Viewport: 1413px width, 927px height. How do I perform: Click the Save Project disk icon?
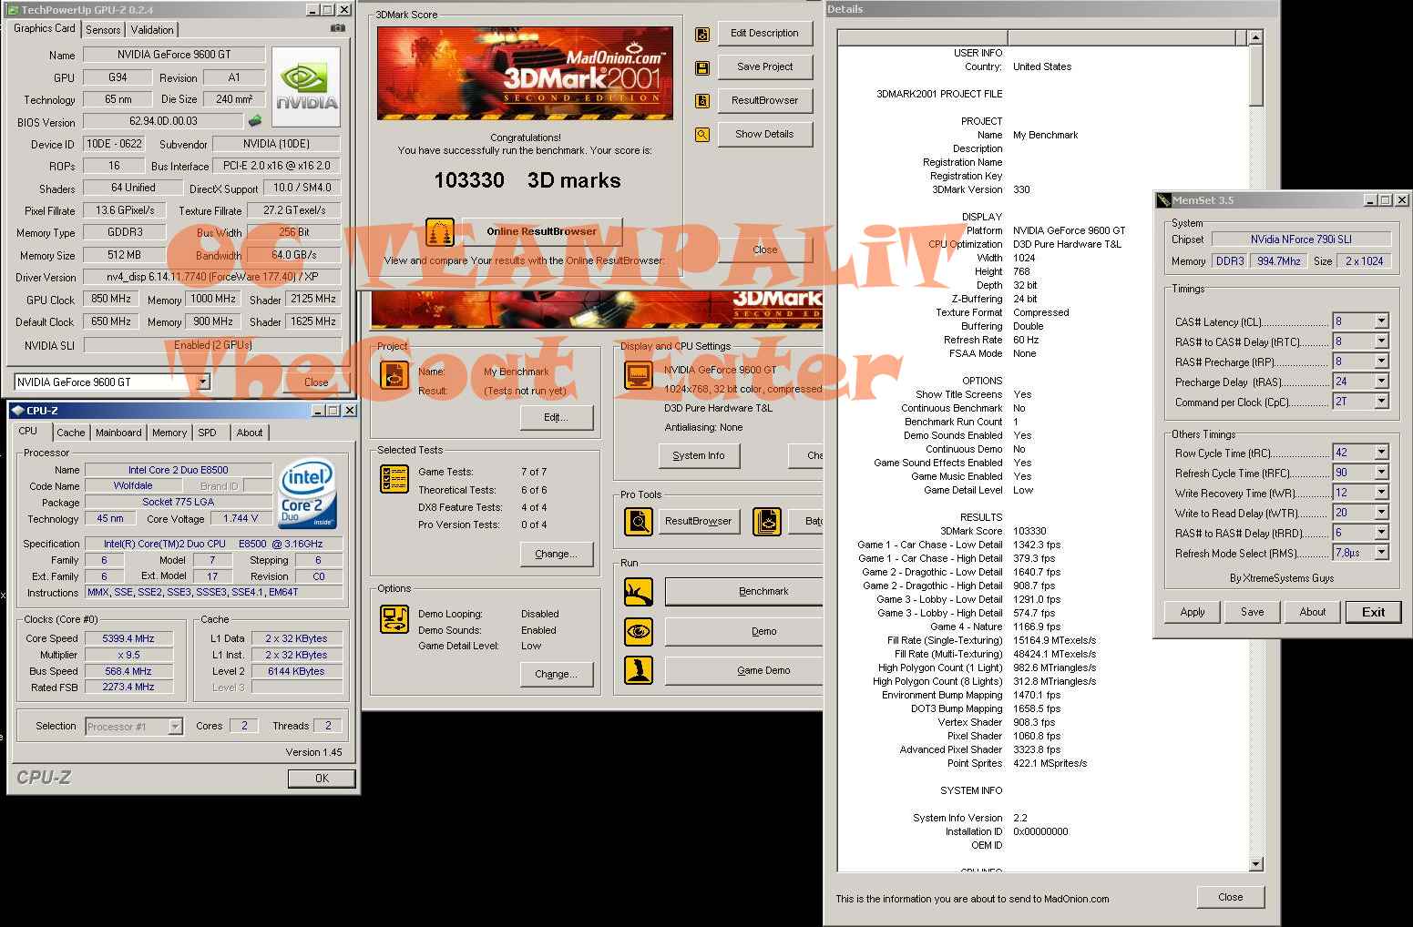coord(702,67)
